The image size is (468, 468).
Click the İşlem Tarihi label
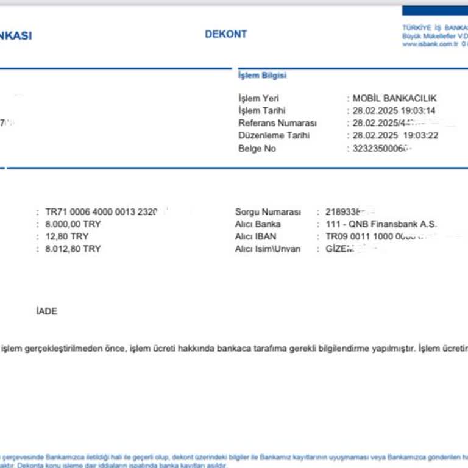pos(262,111)
